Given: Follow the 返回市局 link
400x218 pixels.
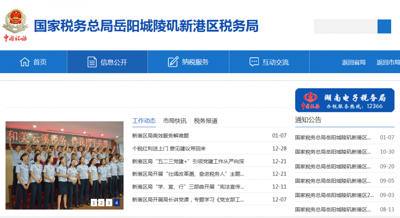Looking at the screenshot, I should point(388,62).
